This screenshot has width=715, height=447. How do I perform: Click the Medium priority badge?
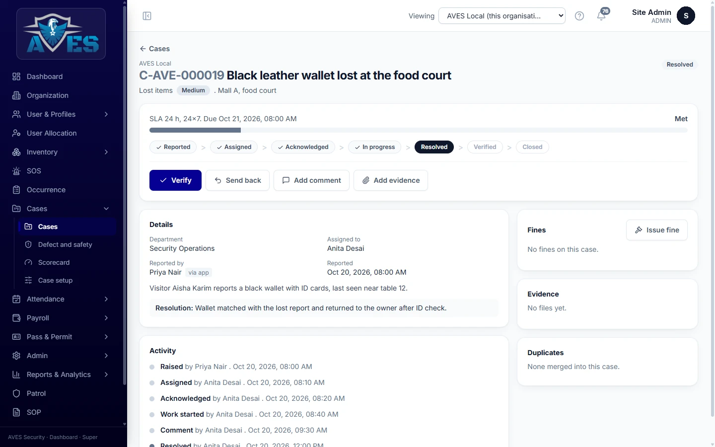click(193, 90)
